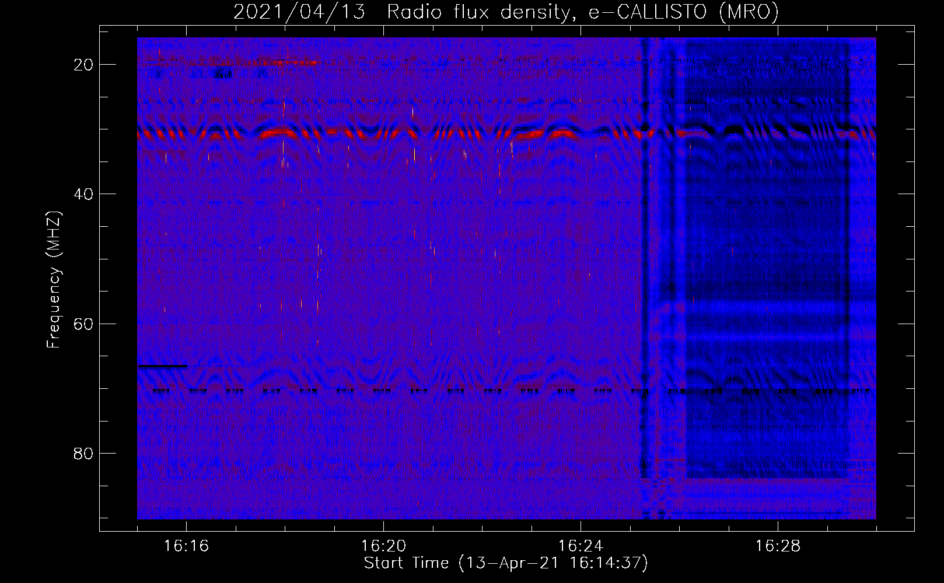Screen dimensions: 944x583
Task: Click the '16:20' time tick label
Action: click(x=383, y=546)
